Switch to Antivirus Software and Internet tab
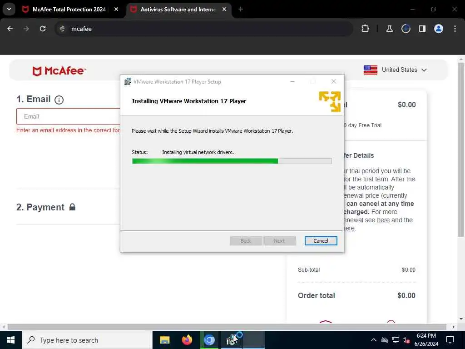465x349 pixels. click(x=178, y=10)
